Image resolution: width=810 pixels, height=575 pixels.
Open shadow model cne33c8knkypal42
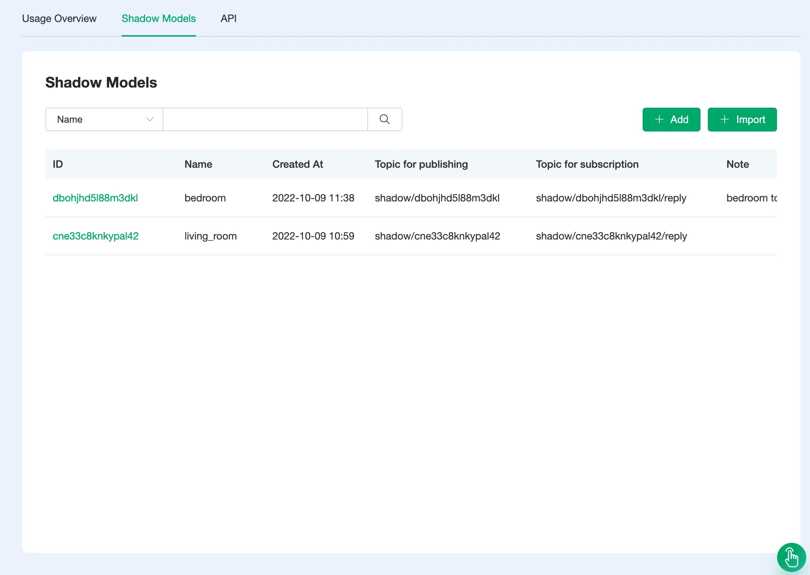[95, 235]
